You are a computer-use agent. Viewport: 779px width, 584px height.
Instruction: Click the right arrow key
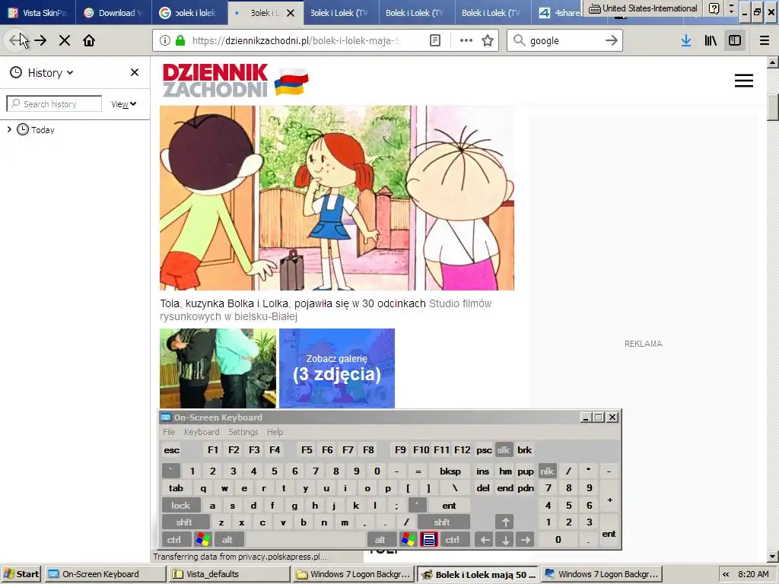tap(526, 539)
